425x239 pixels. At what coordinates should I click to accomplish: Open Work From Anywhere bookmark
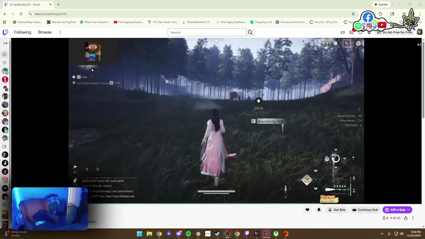coord(94,22)
